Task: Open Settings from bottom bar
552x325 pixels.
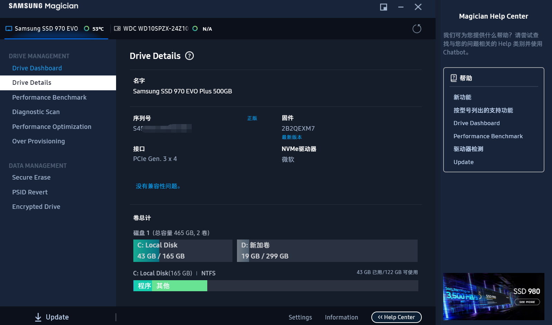Action: point(300,317)
